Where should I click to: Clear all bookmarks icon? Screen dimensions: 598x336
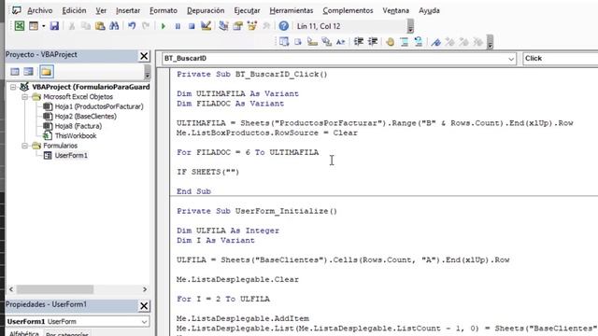click(x=477, y=42)
